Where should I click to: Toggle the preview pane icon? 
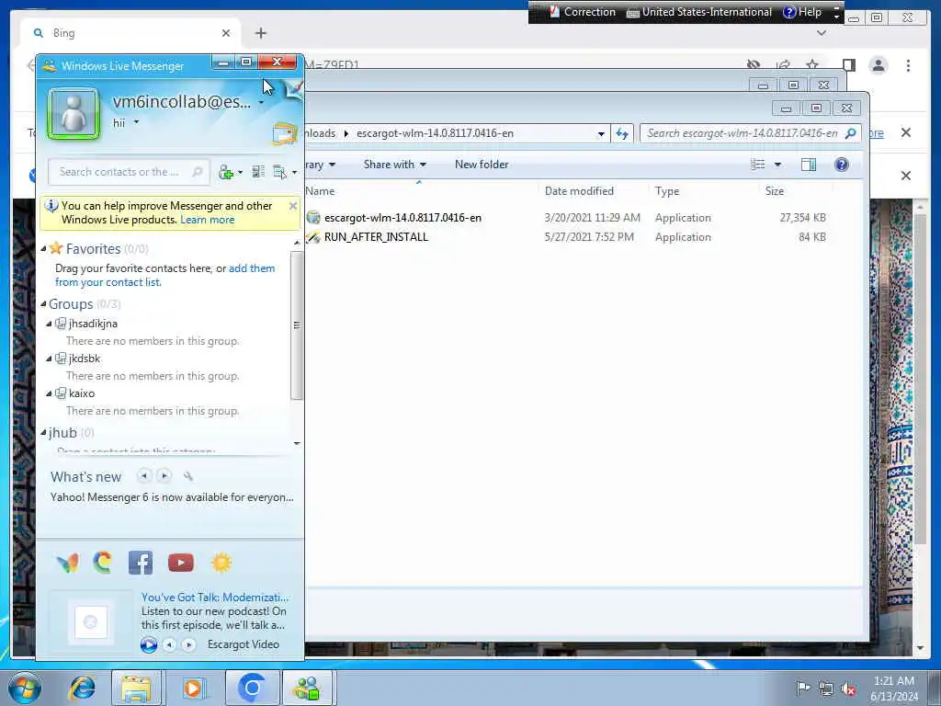[809, 165]
